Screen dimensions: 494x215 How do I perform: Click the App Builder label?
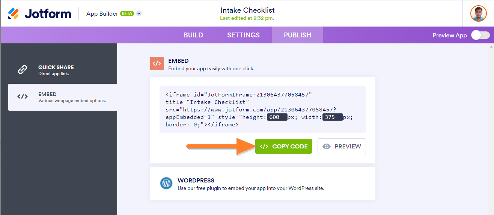point(102,13)
